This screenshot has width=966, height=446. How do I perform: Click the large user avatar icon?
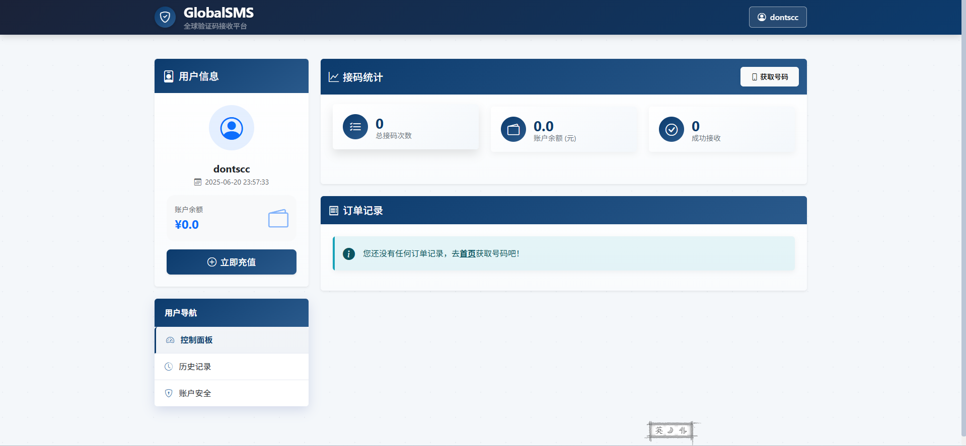coord(232,128)
